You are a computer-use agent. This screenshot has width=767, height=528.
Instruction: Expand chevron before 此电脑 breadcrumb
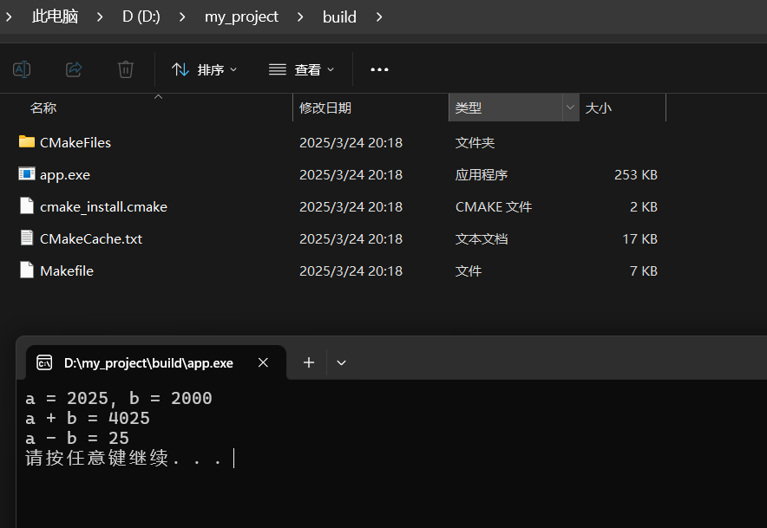point(9,17)
